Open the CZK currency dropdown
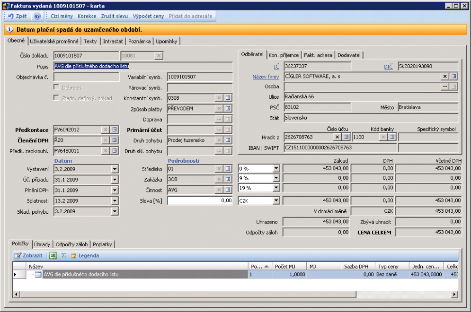This screenshot has height=312, width=471. pos(276,200)
